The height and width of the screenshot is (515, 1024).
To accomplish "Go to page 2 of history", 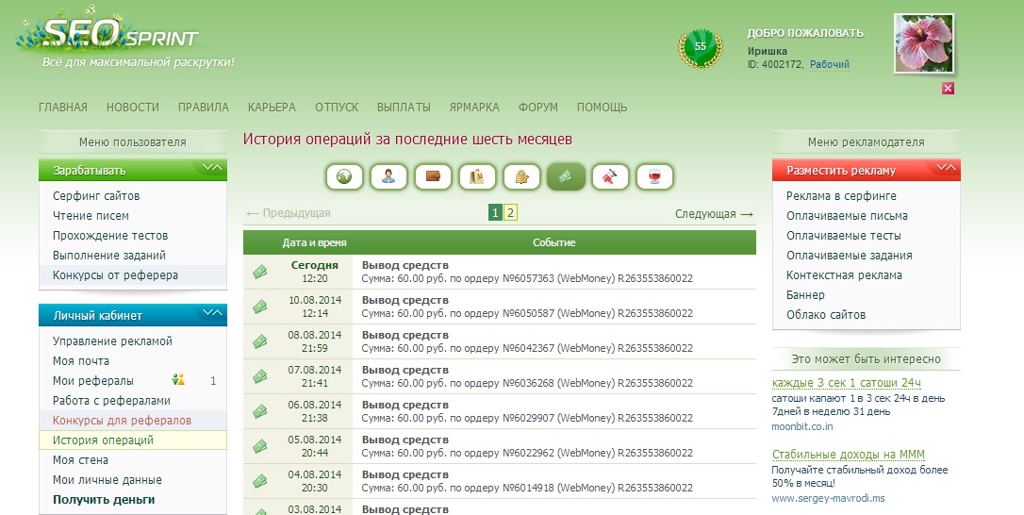I will click(511, 212).
